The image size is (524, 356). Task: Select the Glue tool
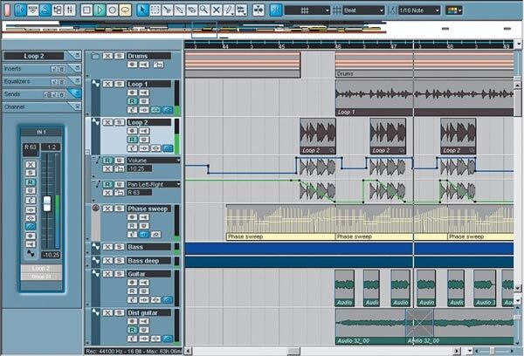point(179,10)
